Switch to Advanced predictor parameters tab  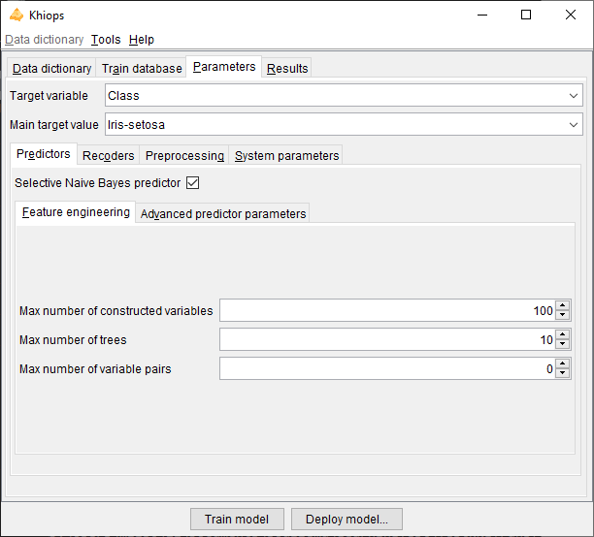coord(223,214)
